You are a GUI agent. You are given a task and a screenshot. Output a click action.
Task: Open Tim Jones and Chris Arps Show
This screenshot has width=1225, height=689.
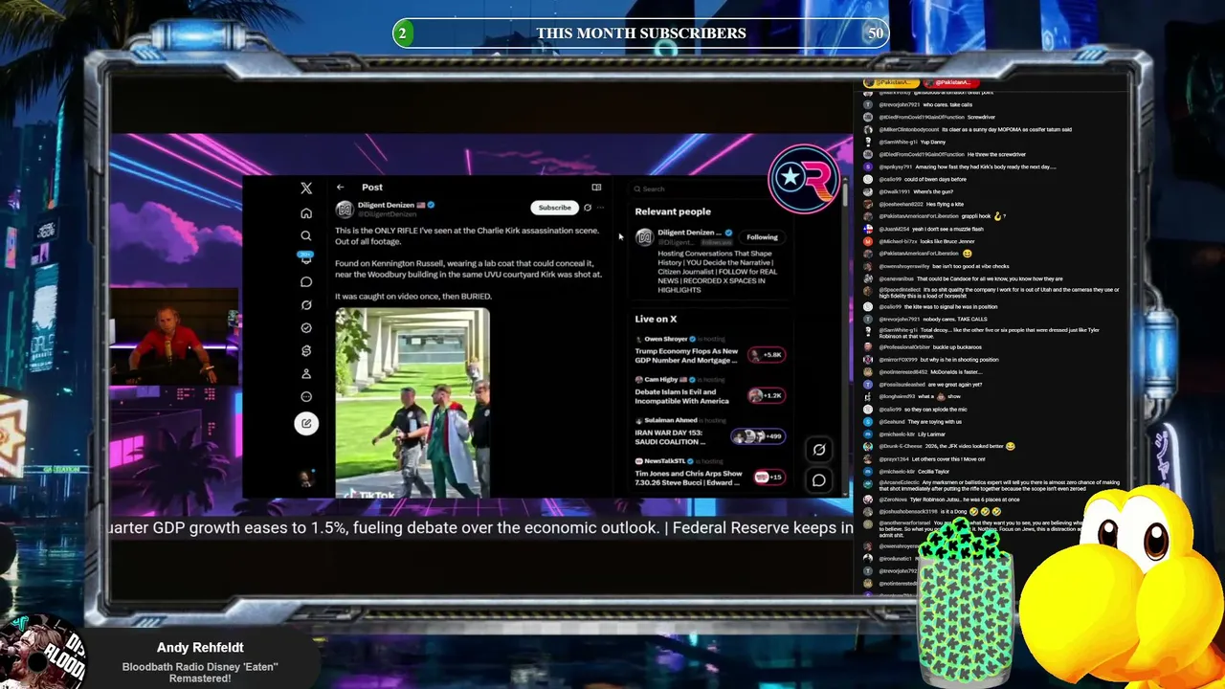click(x=688, y=478)
